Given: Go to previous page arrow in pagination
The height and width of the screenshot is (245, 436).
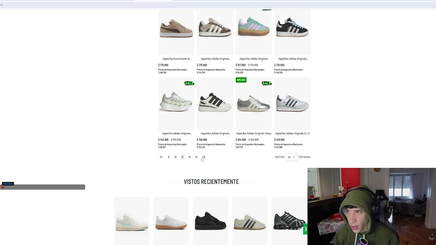Looking at the screenshot, I should (x=161, y=157).
